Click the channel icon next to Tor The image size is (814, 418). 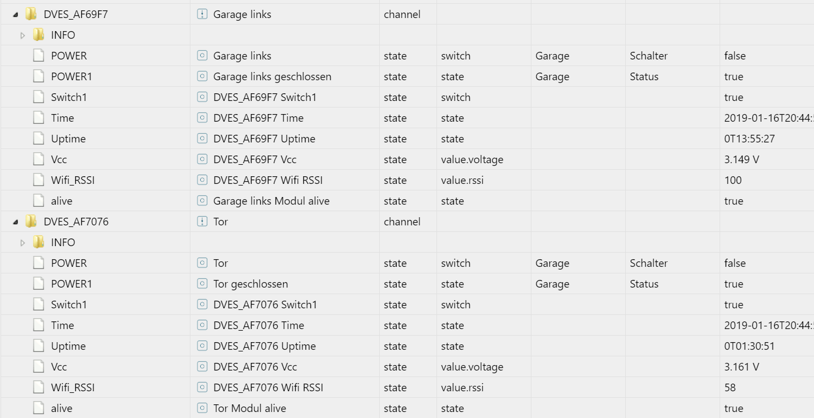pos(203,222)
